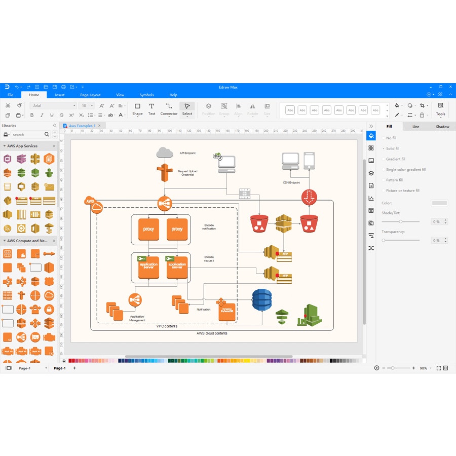Click the Fit Page icon in status bar
The height and width of the screenshot is (456, 456).
tap(439, 368)
